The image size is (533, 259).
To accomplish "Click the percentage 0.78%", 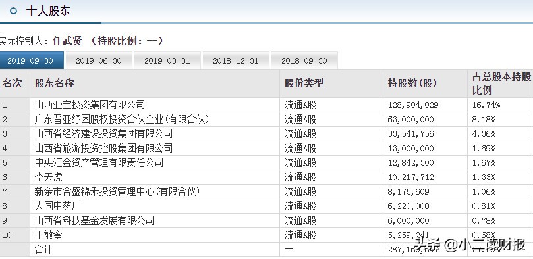I will (x=484, y=221).
